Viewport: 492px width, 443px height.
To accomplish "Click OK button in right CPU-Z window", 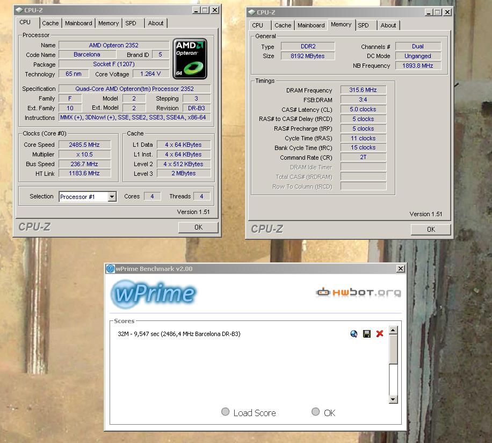I will point(431,230).
